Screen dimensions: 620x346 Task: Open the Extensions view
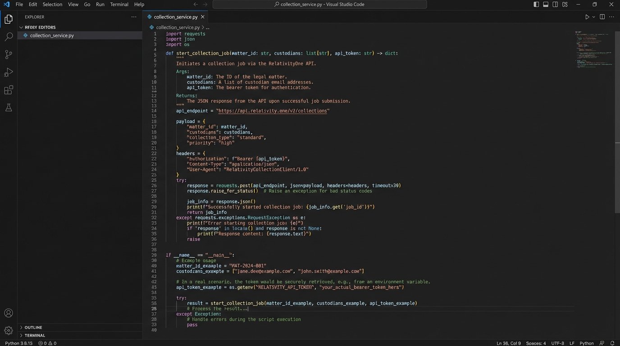coord(9,90)
